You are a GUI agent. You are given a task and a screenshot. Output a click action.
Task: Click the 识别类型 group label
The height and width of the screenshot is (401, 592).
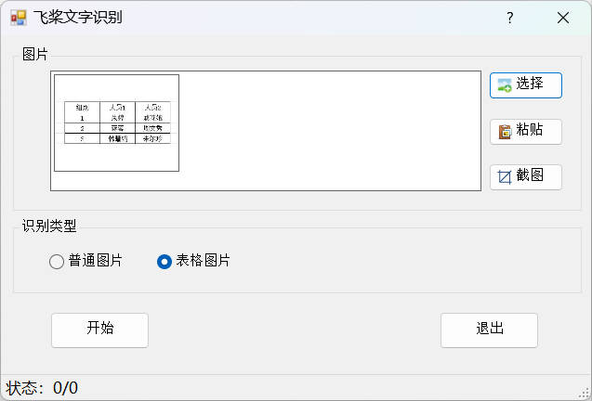pos(49,226)
